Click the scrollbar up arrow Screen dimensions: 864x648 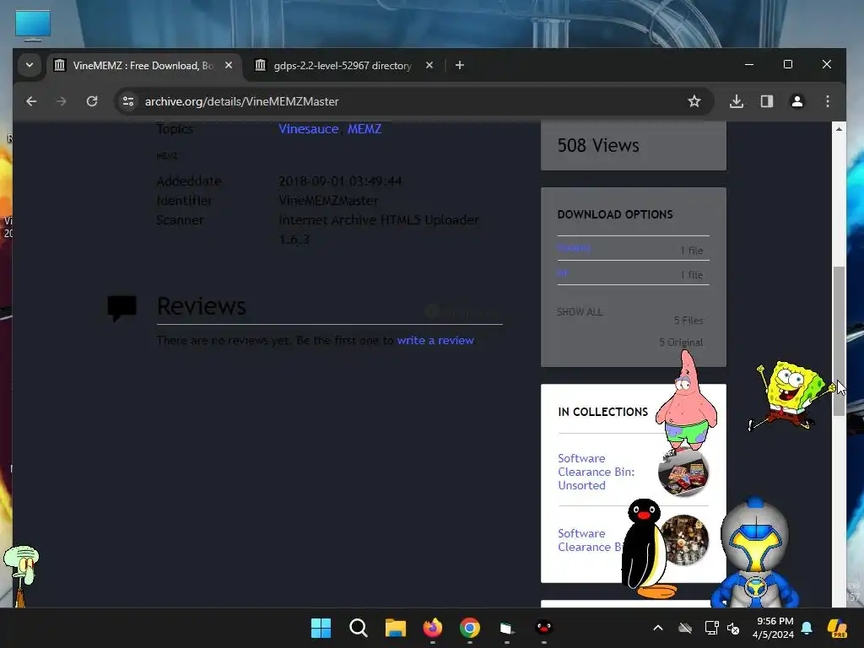click(x=839, y=129)
